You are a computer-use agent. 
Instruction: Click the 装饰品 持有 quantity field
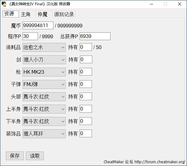pyautogui.click(x=85, y=134)
